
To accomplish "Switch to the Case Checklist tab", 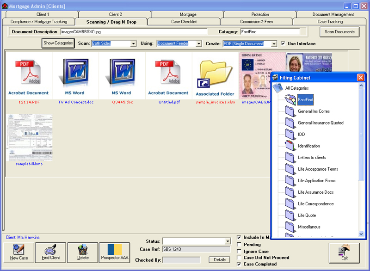I will point(184,22).
